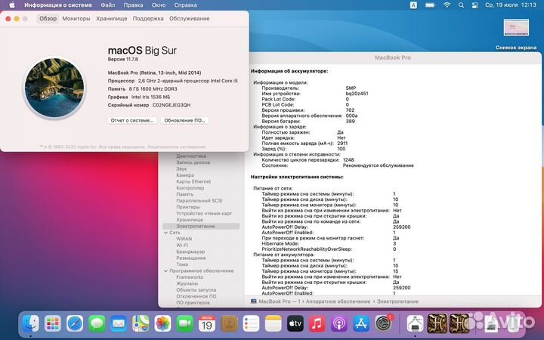Select Карты Ethernet in the sidebar

point(193,181)
